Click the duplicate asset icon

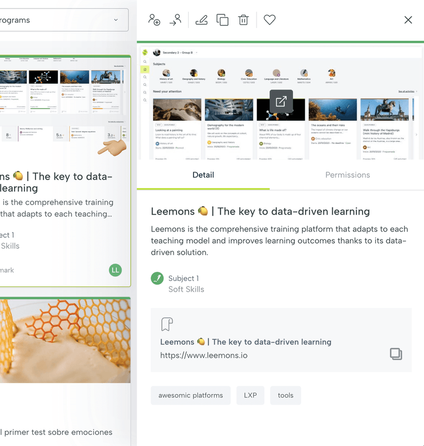pyautogui.click(x=223, y=20)
